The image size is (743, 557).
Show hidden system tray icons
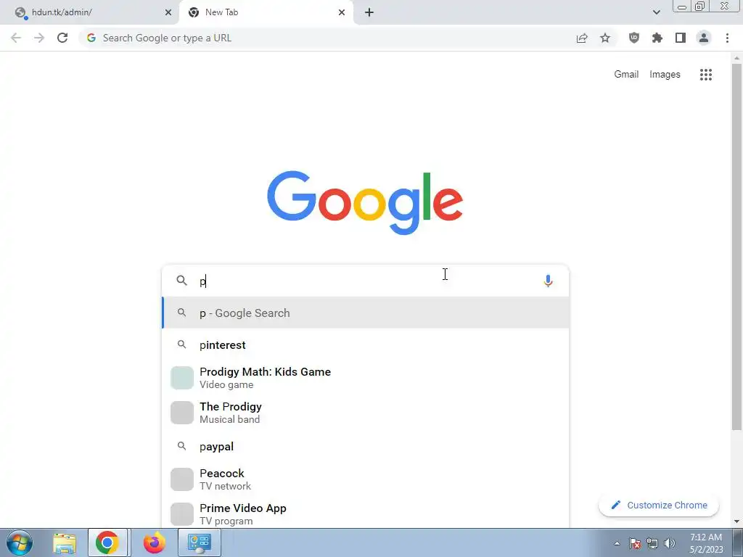pos(617,543)
